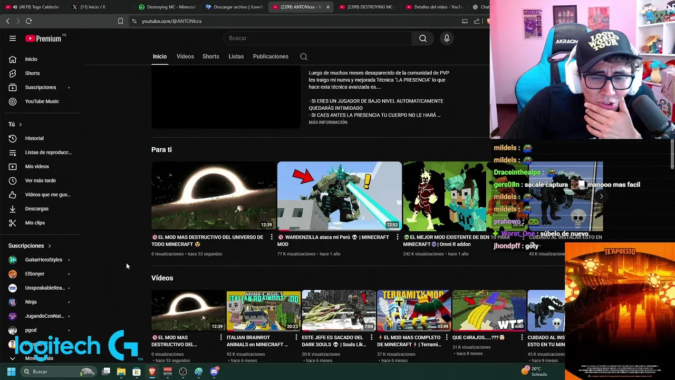
Task: Start voice search with the microphone icon
Action: click(447, 38)
